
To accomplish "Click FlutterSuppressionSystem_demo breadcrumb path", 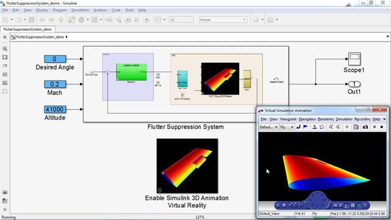I will (x=40, y=37).
